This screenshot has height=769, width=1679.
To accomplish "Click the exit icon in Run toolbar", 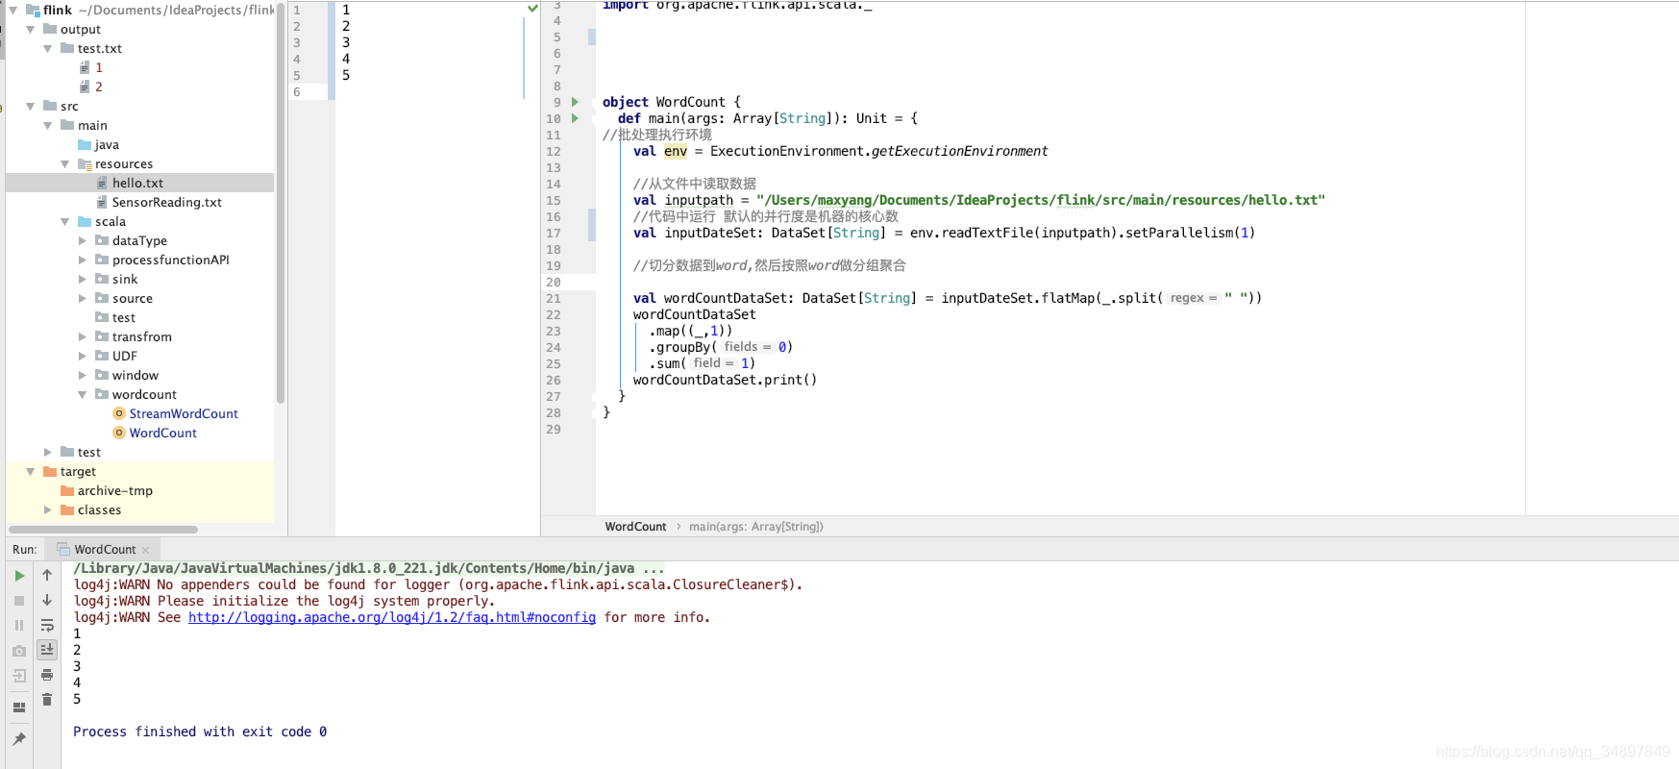I will pyautogui.click(x=19, y=676).
